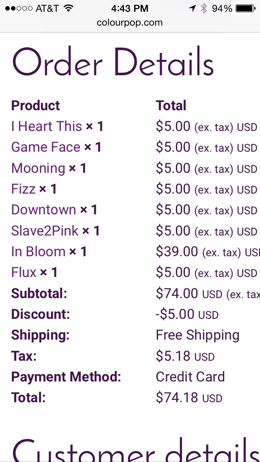Tap the Wi-Fi status icon
Screen dimensions: 260x462
click(x=68, y=9)
